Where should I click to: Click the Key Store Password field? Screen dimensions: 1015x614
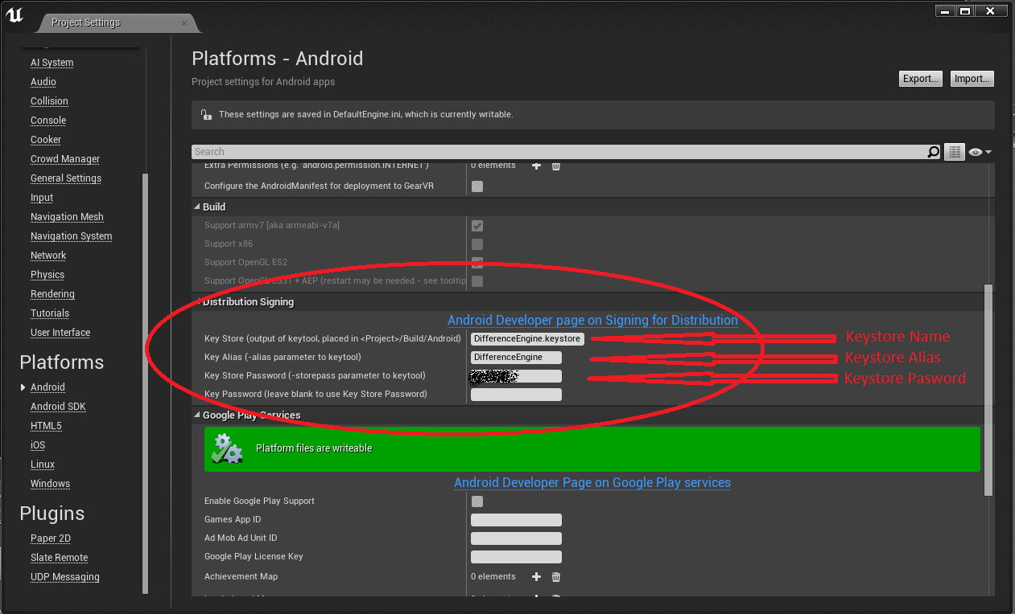click(516, 376)
